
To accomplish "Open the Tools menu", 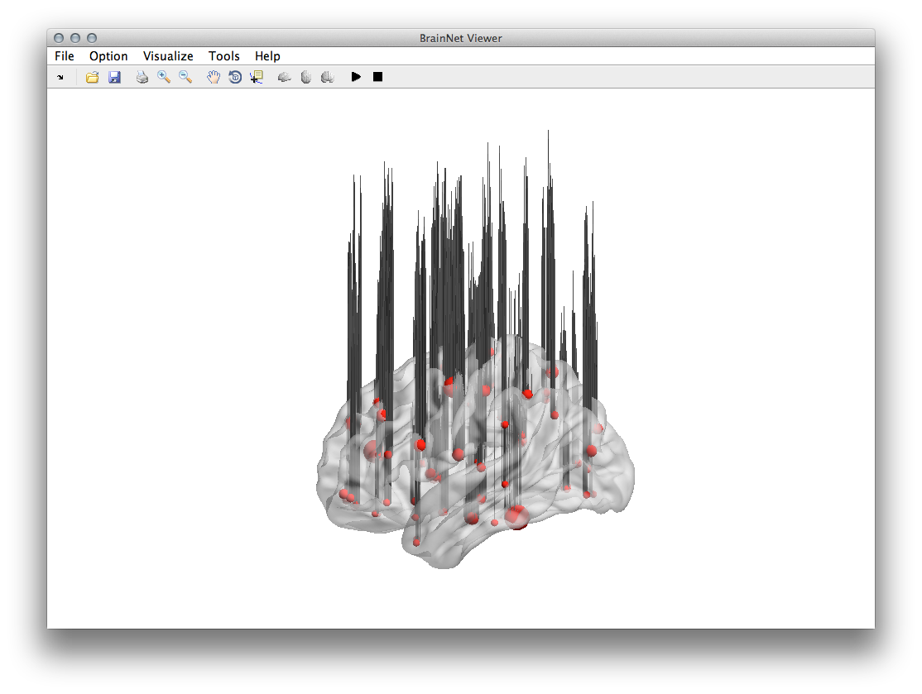I will (224, 56).
